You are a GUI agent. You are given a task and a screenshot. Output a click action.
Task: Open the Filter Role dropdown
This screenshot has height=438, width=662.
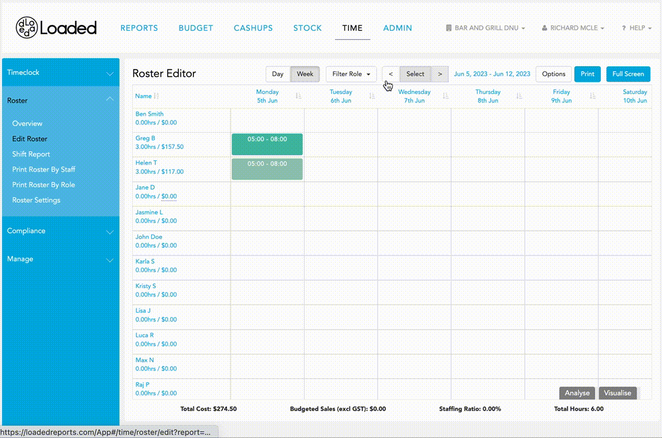tap(351, 74)
